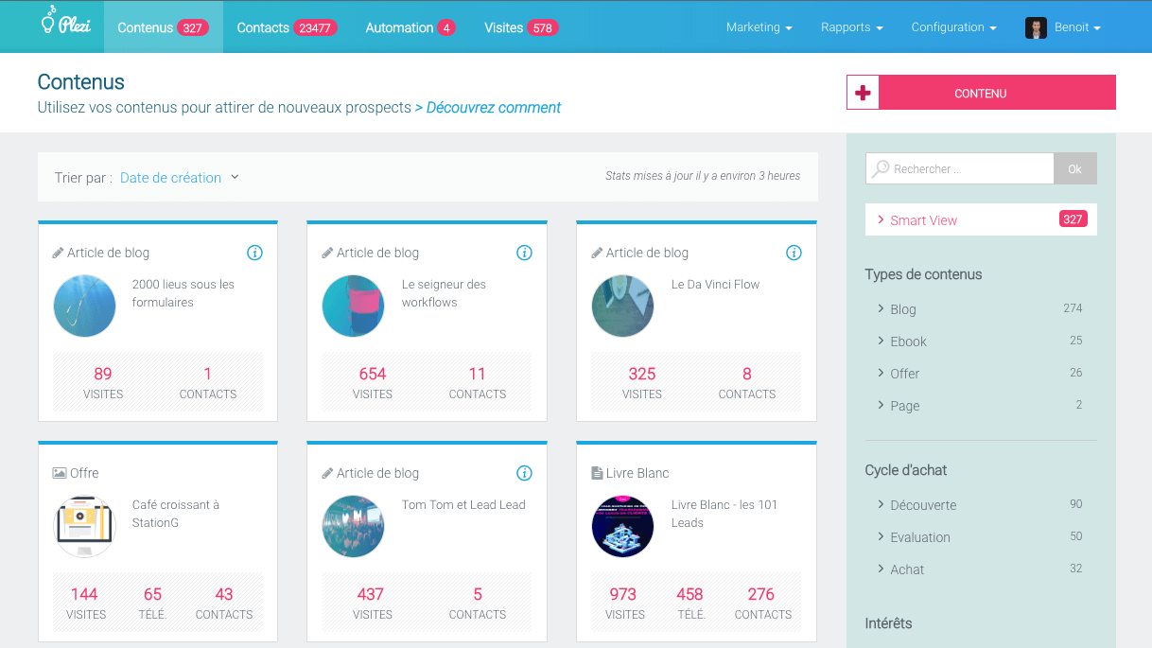Click info icon on '2000 lieus' card
Screen dimensions: 1152x648
(254, 253)
